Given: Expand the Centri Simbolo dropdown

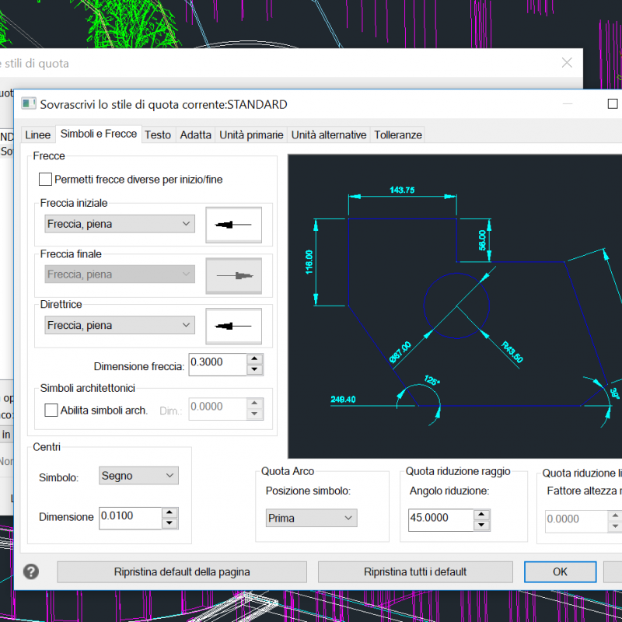Looking at the screenshot, I should point(139,476).
